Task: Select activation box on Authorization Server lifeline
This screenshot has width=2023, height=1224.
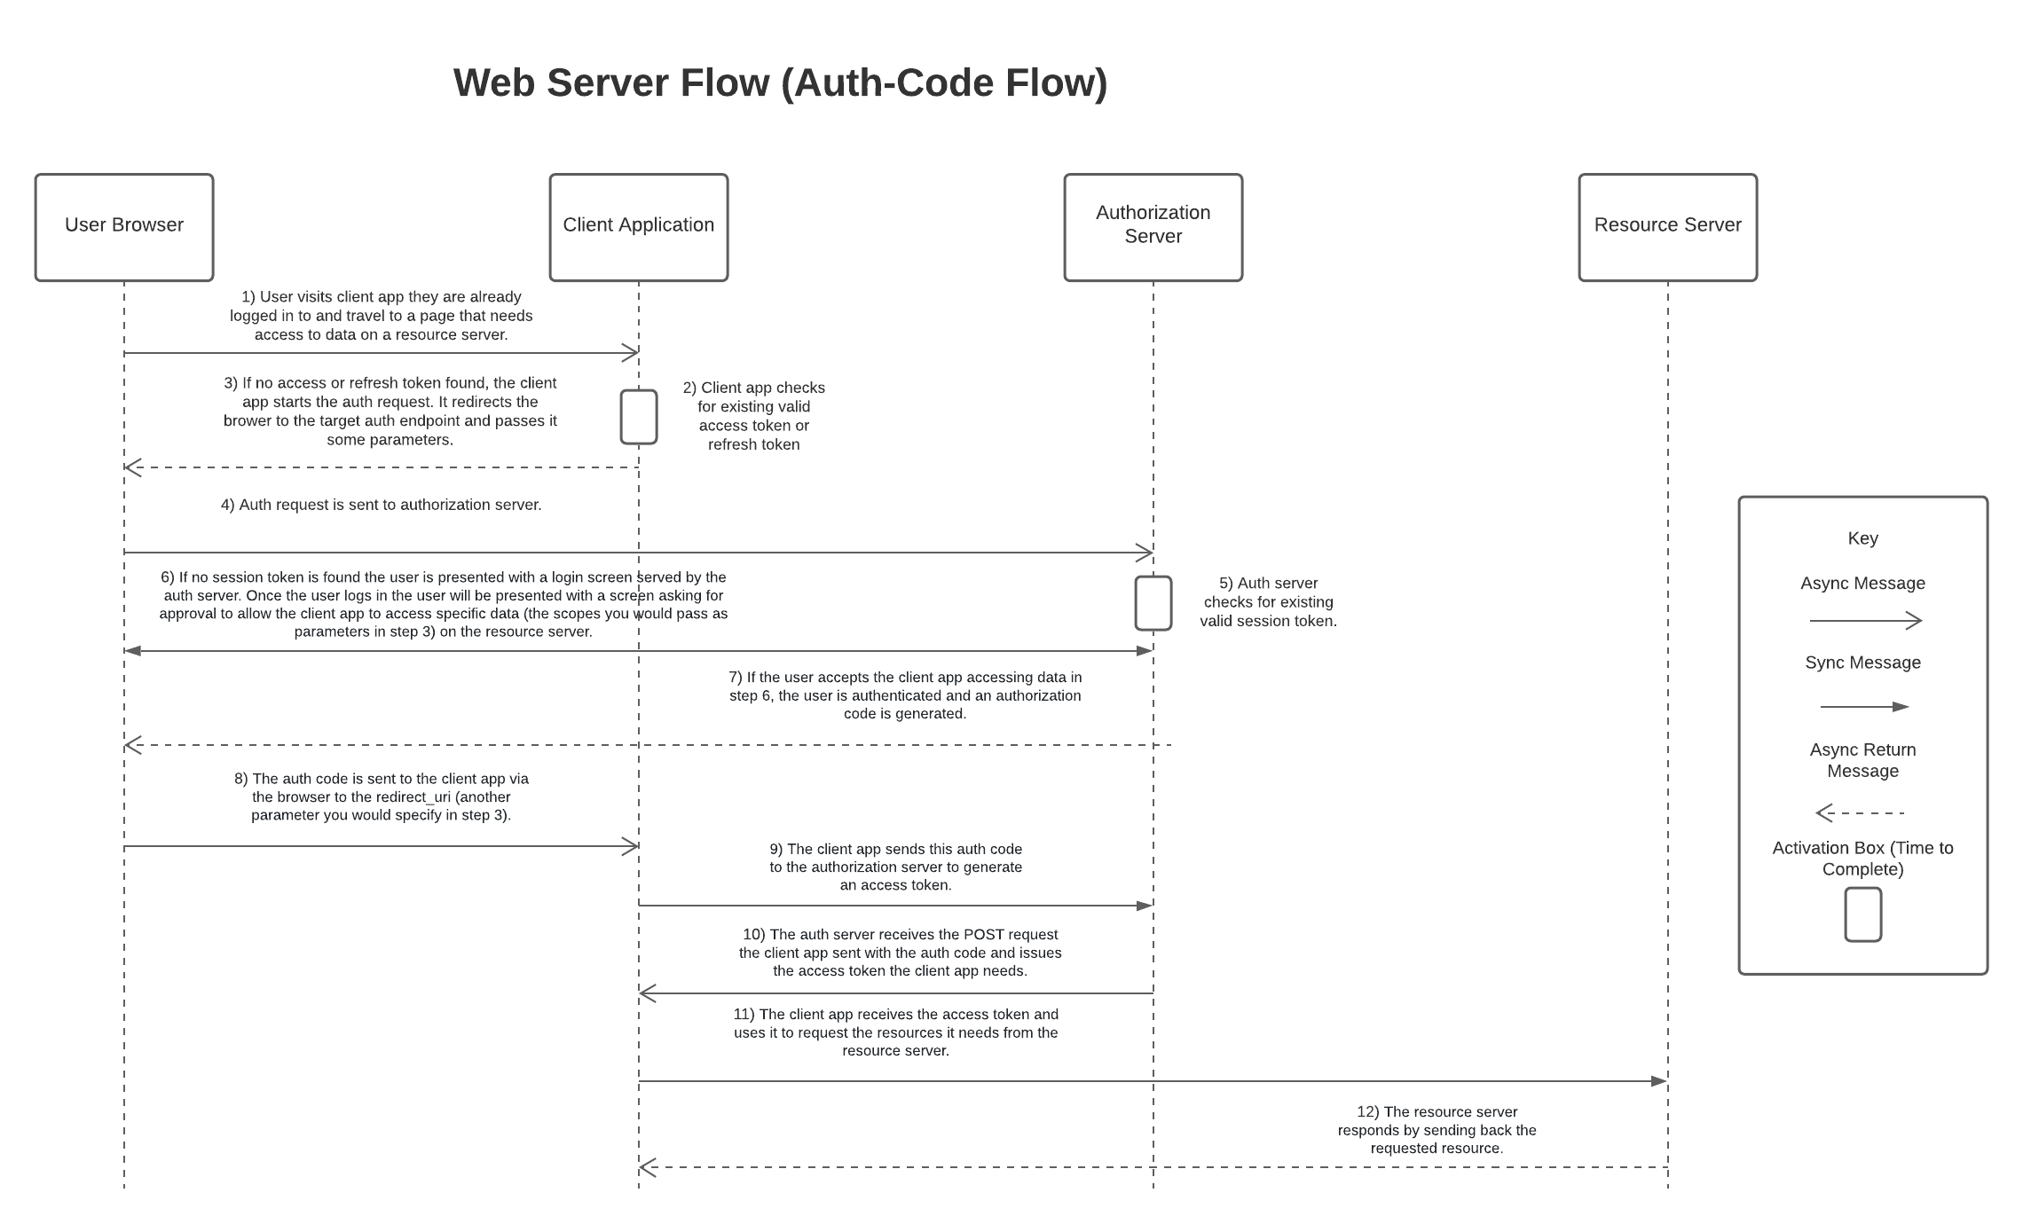Action: point(1153,603)
